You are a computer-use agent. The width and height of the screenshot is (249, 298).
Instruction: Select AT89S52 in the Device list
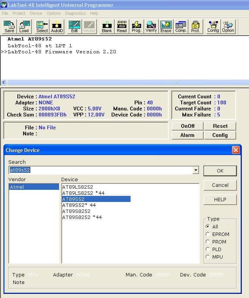pyautogui.click(x=96, y=199)
